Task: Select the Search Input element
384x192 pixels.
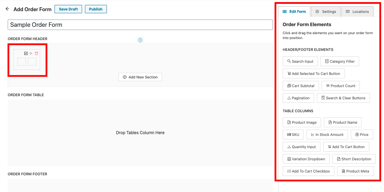Action: (300, 61)
